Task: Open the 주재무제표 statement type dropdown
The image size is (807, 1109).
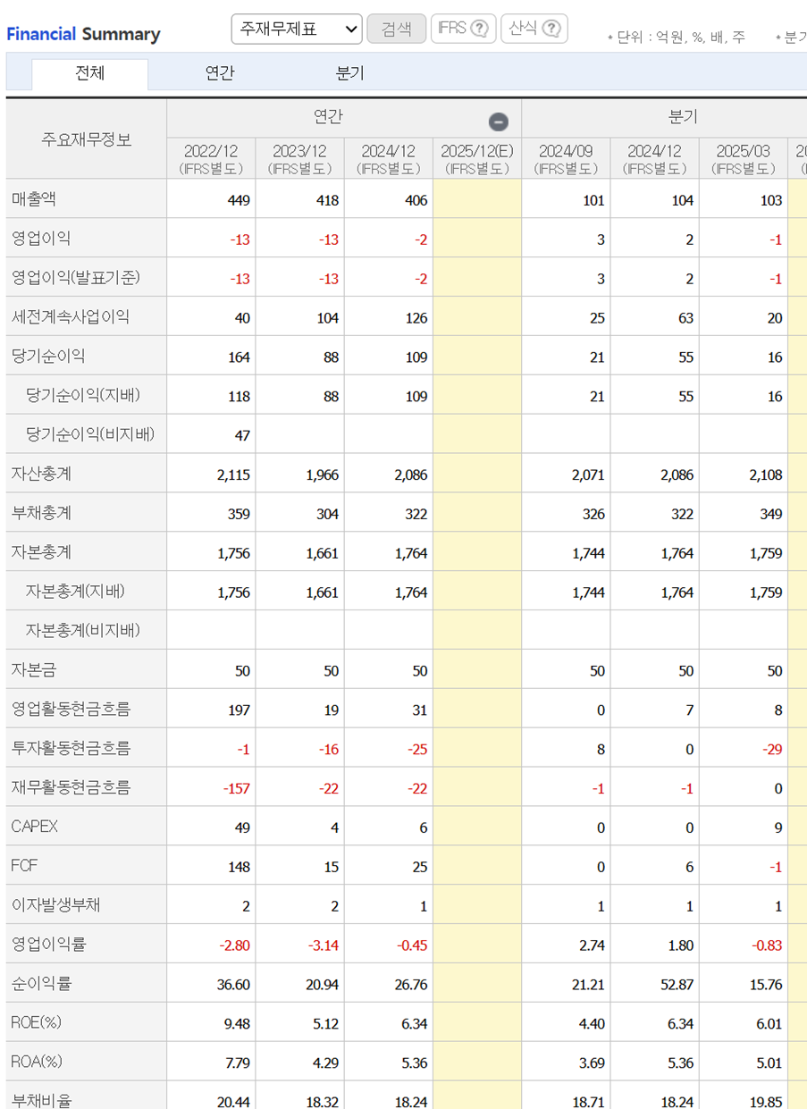Action: [295, 29]
